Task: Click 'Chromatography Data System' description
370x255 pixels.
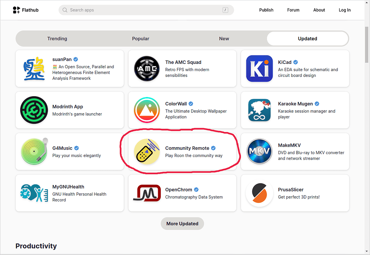Action: coord(194,197)
